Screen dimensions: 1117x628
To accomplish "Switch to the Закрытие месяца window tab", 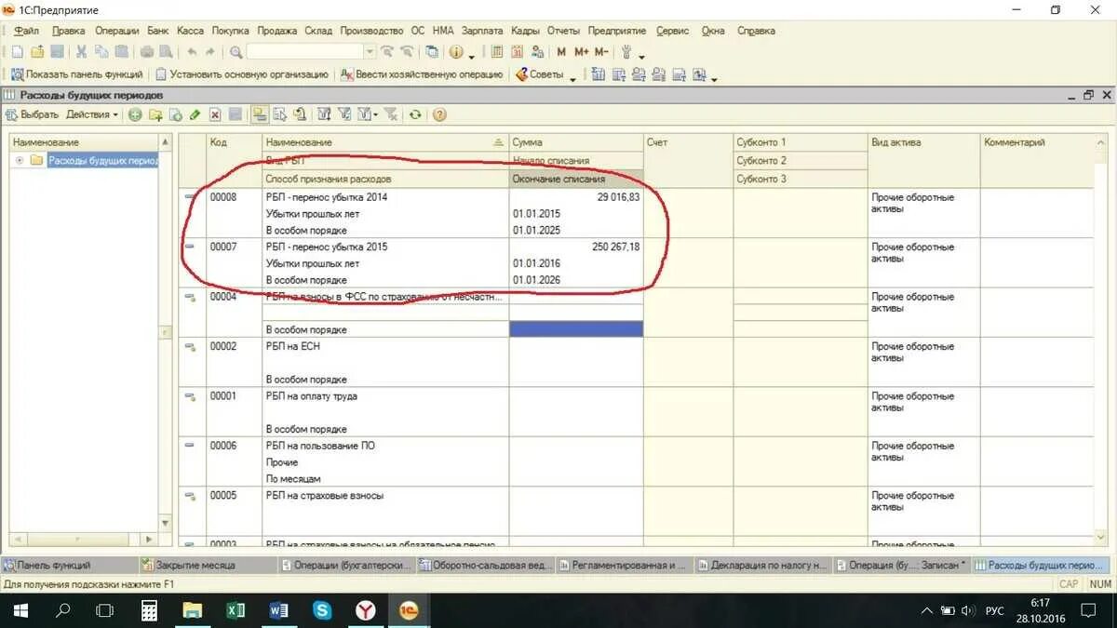I will pos(208,564).
